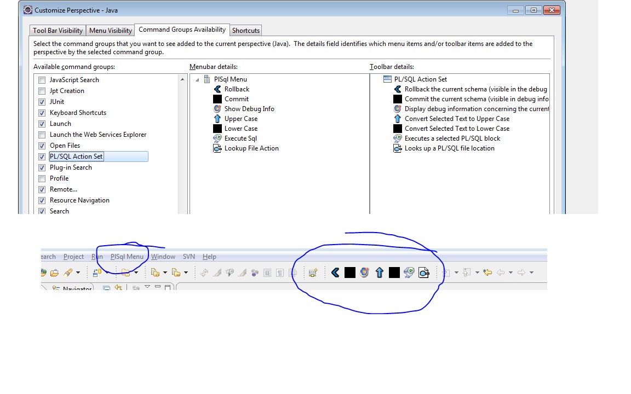Click Lower Case black square in main toolbar
Image resolution: width=631 pixels, height=394 pixels.
coord(394,273)
